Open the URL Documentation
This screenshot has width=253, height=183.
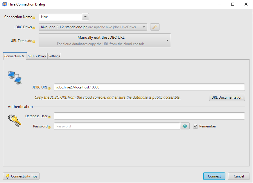pyautogui.click(x=227, y=97)
